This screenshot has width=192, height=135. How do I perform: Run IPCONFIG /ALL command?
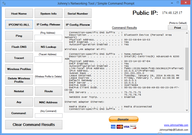tap(19, 24)
